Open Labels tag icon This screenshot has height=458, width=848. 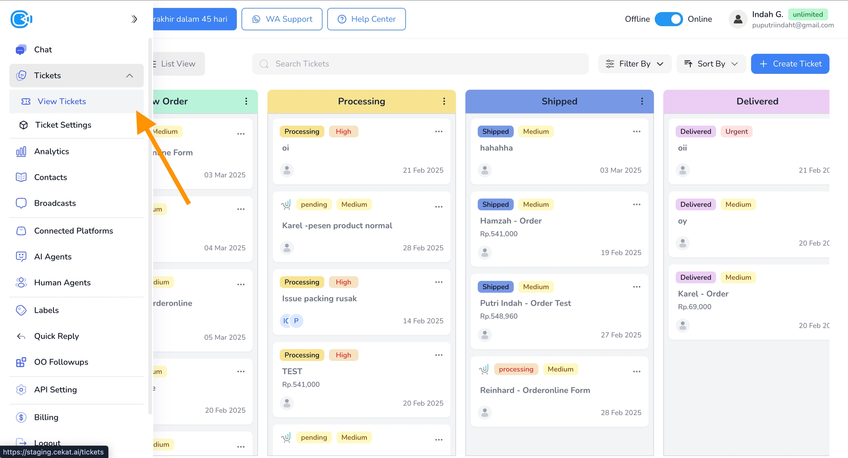click(x=21, y=310)
